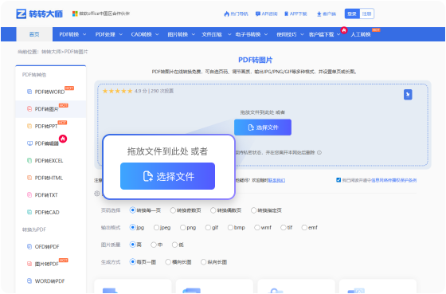This screenshot has width=446, height=294.
Task: Open the 联系我们 link
Action: (277, 180)
